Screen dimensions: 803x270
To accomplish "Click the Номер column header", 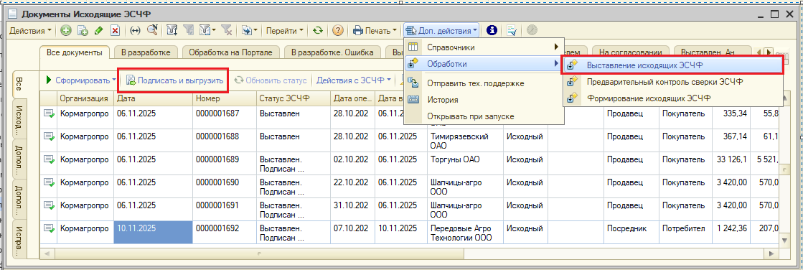I will (225, 98).
